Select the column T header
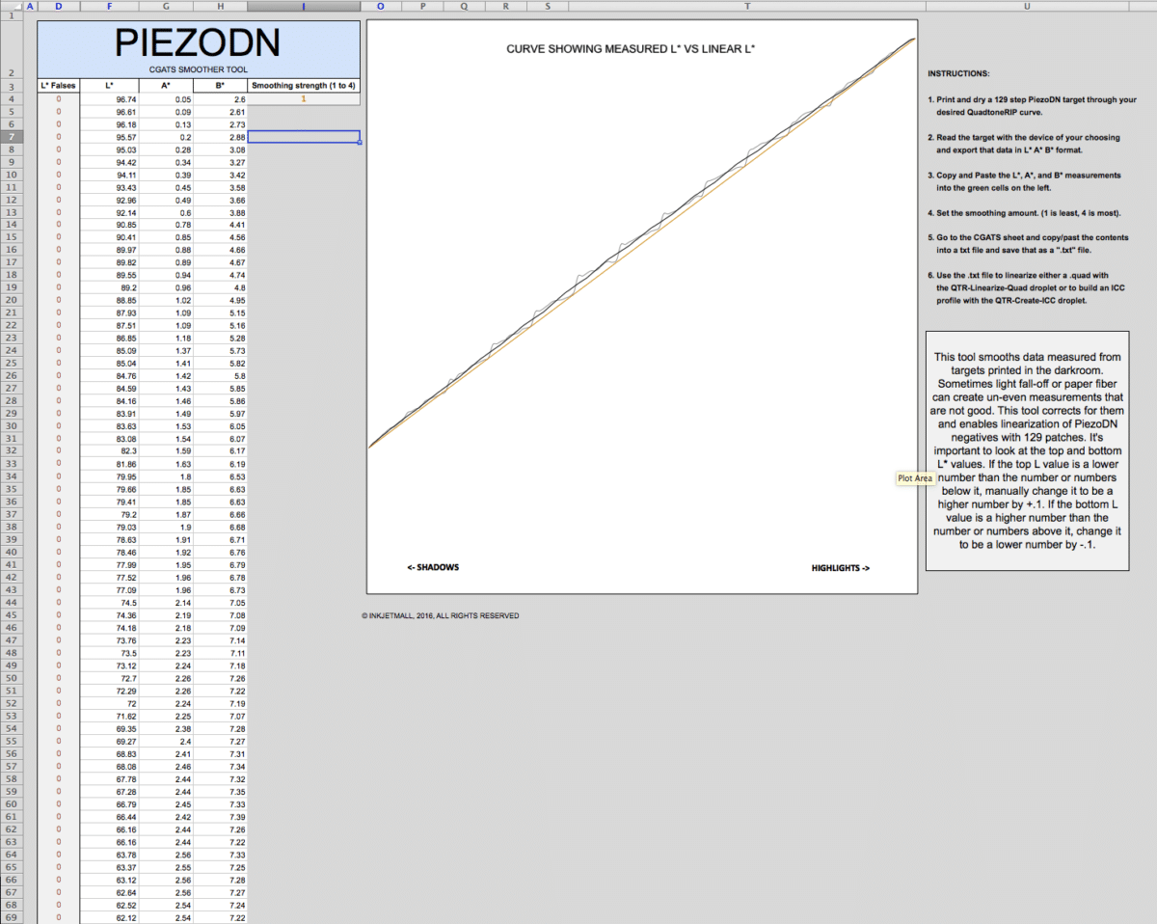Screen dimensions: 1157x924 [747, 7]
